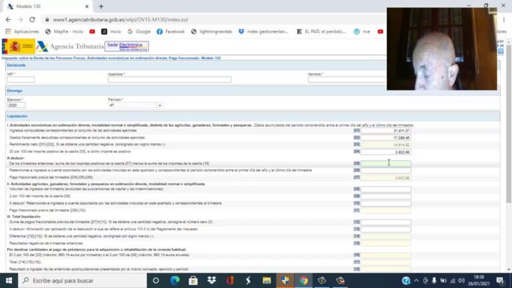Focus the Apellidos text field
Screen dimensions: 512x288
point(169,79)
